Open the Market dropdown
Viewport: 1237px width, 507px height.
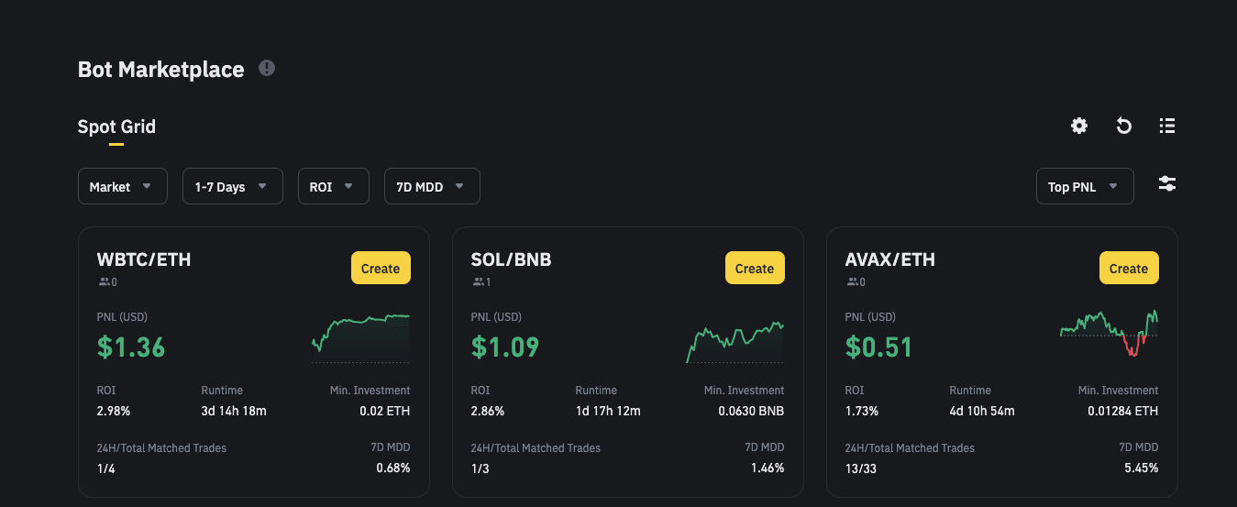122,186
